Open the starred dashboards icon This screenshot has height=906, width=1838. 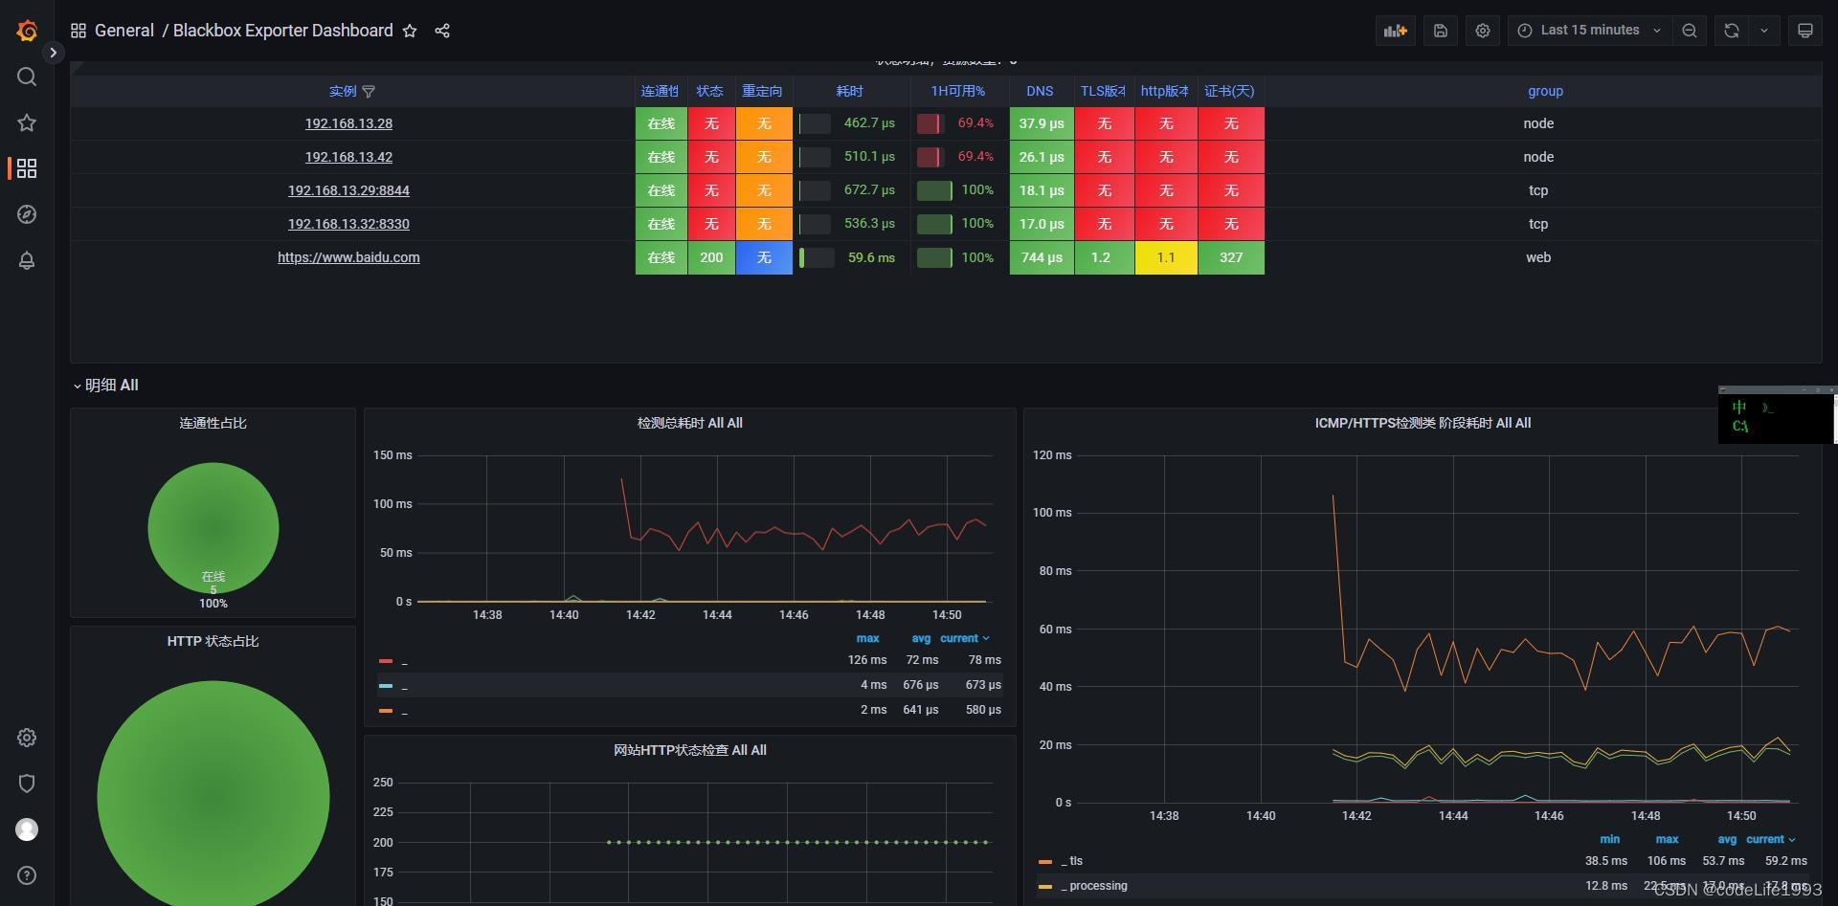[x=27, y=122]
